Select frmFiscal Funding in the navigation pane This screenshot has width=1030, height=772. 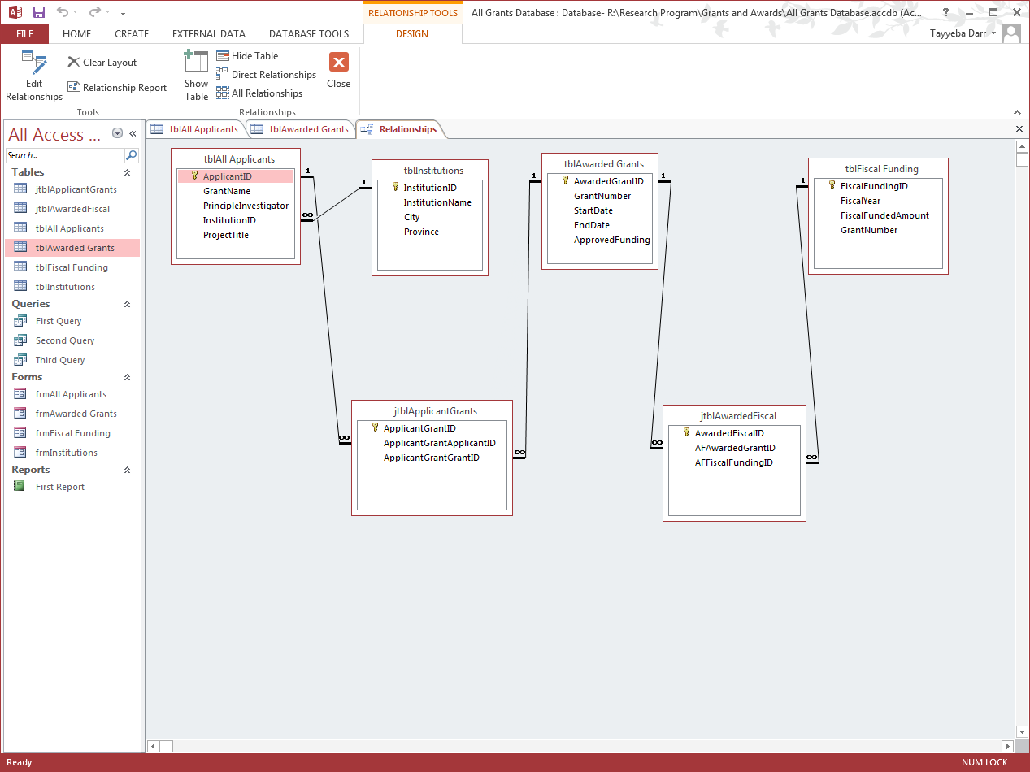coord(72,433)
